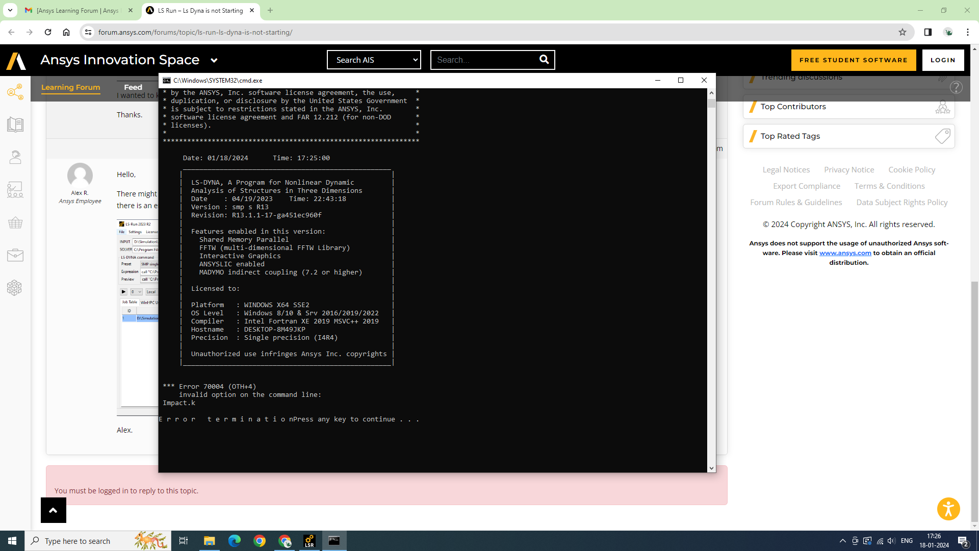Viewport: 979px width, 551px height.
Task: Switch to the Ansys Learning Forum Gmail tab
Action: pos(78,10)
